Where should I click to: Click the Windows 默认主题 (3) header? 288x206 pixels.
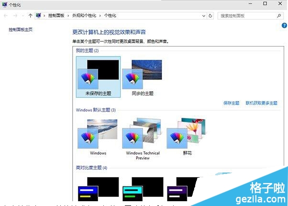coord(96,110)
